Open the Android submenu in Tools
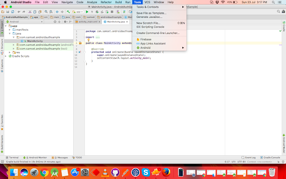The image size is (286, 179). pyautogui.click(x=159, y=48)
